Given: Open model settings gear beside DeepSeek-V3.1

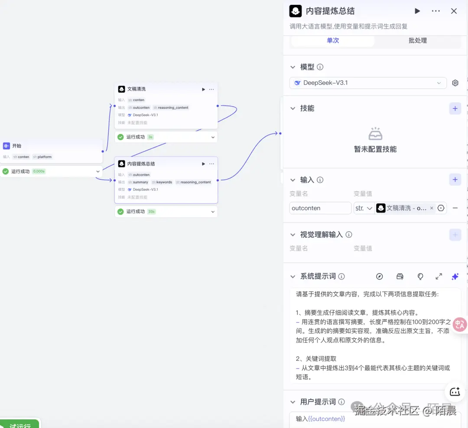Looking at the screenshot, I should 455,83.
